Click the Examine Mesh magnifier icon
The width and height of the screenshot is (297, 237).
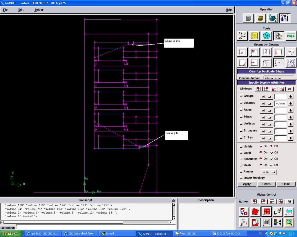(x=289, y=222)
